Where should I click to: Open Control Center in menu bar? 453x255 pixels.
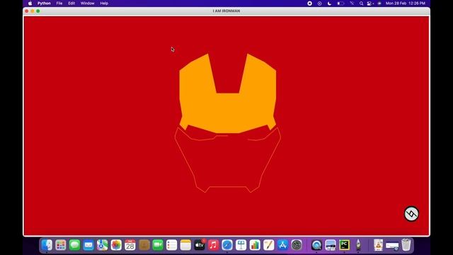tap(369, 4)
